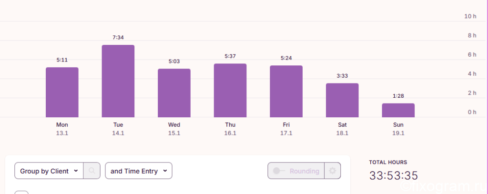Click the Rounding label text
This screenshot has height=194, width=488.
[x=304, y=171]
